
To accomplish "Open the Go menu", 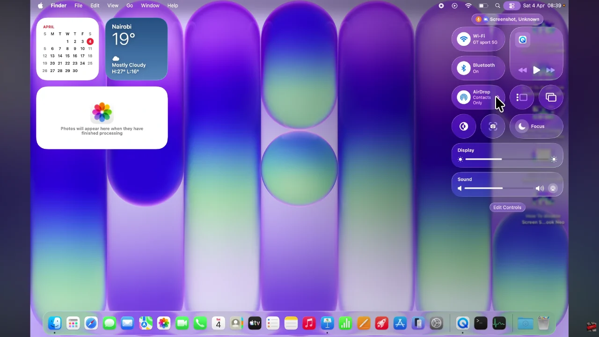I will click(x=130, y=6).
